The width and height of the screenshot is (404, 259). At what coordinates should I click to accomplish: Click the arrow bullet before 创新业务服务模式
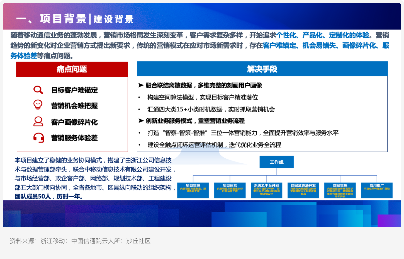click(141, 121)
